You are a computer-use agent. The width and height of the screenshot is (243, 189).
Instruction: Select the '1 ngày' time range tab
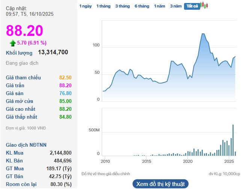click(x=85, y=6)
